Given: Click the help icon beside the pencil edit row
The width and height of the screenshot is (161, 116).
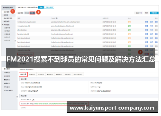Looking at the screenshot, I should (28, 100).
